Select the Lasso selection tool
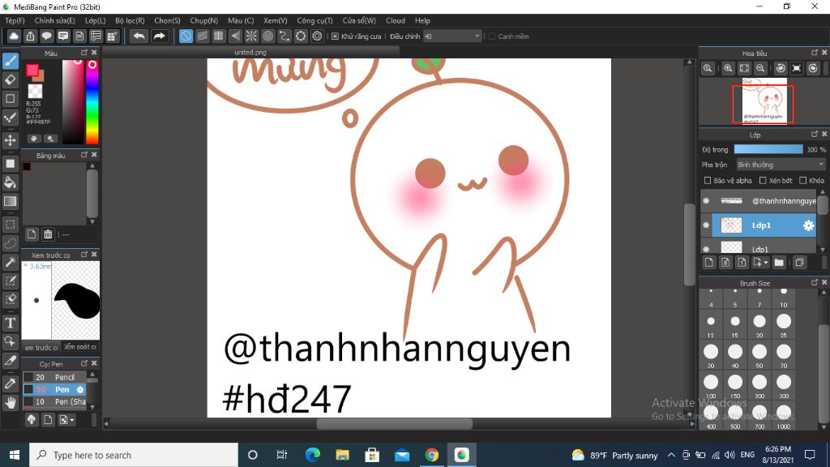The height and width of the screenshot is (467, 830). [10, 243]
